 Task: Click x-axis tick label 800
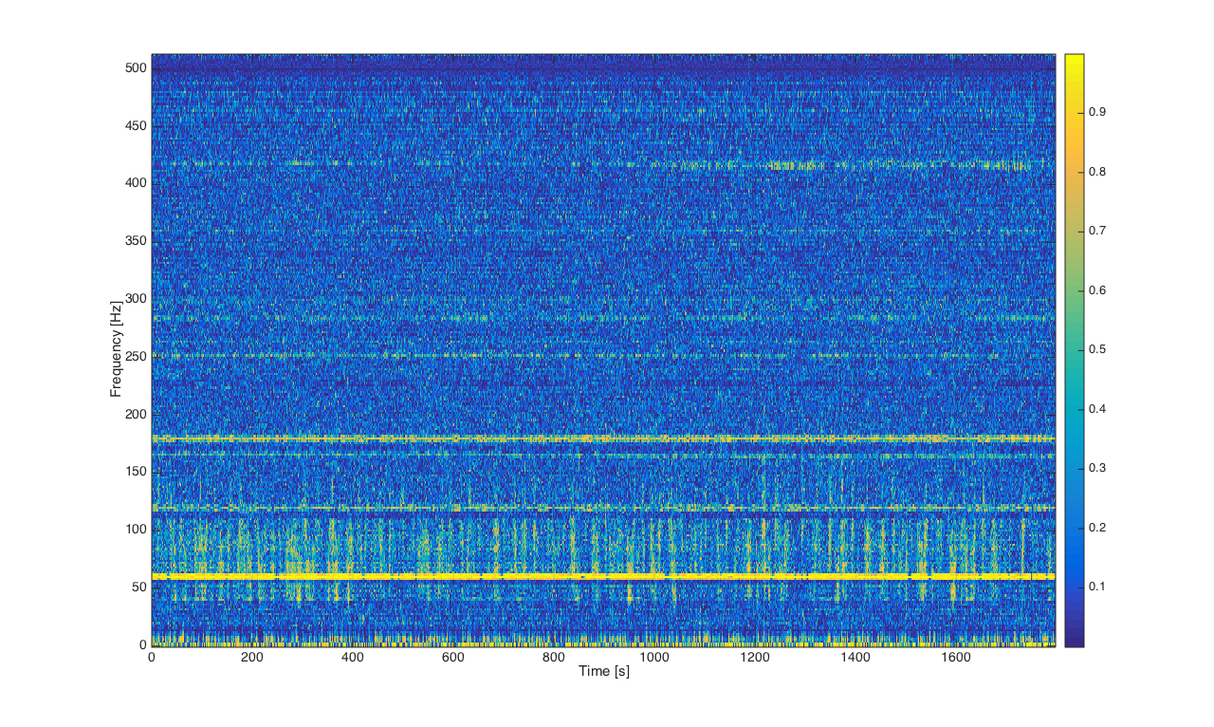pos(553,658)
